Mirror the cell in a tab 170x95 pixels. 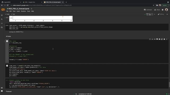(162, 39)
